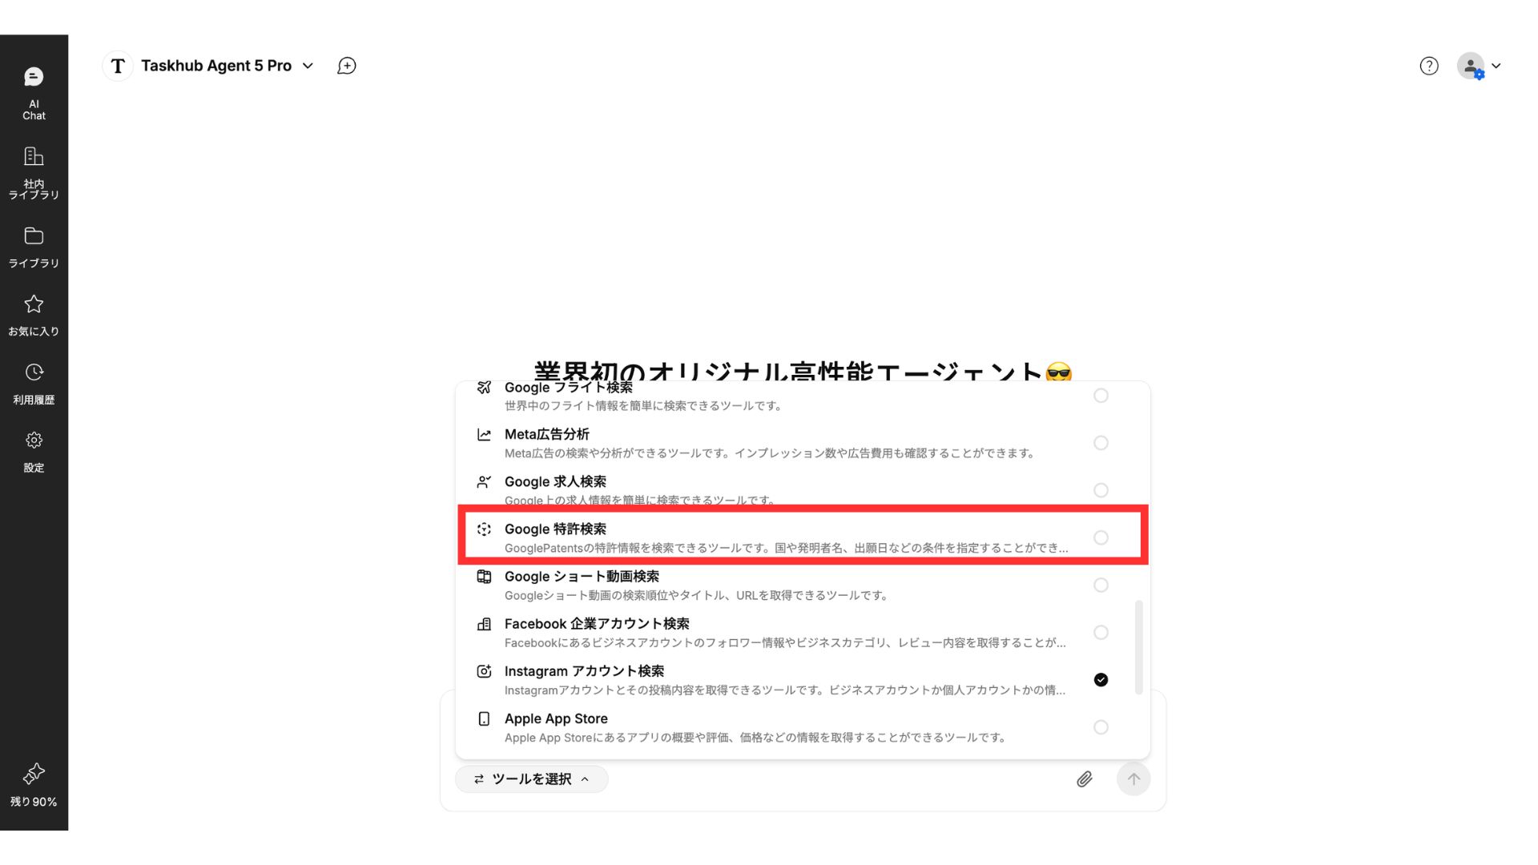Click the paperclip attach file icon
The width and height of the screenshot is (1538, 865).
1084,778
